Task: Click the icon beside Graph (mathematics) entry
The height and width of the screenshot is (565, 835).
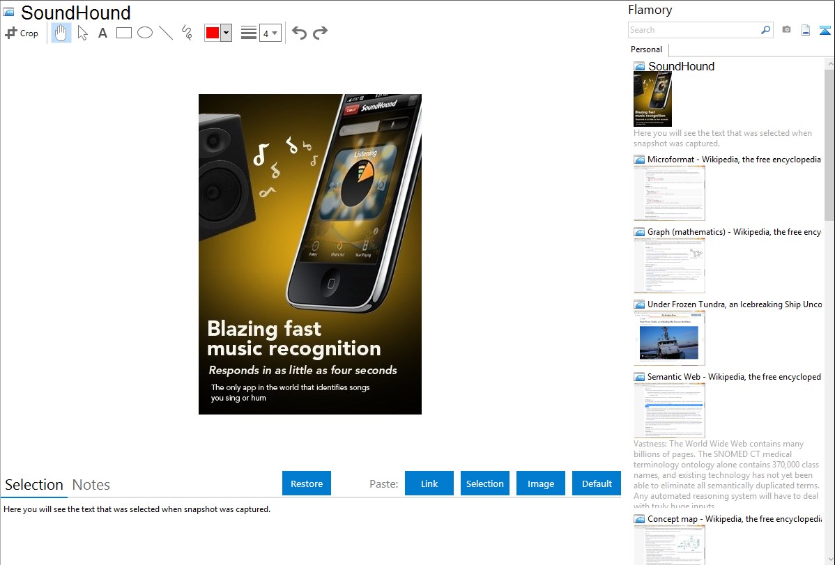Action: pos(639,232)
